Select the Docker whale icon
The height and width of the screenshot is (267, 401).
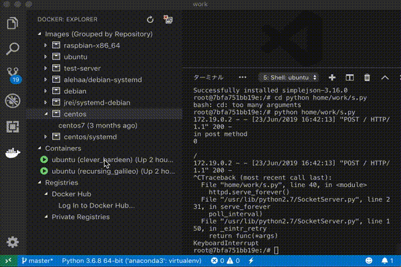click(x=13, y=153)
